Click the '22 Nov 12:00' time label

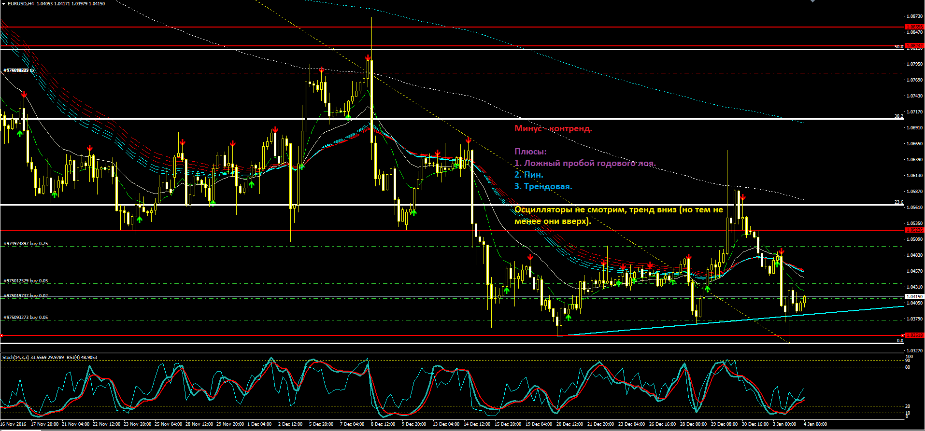106,424
